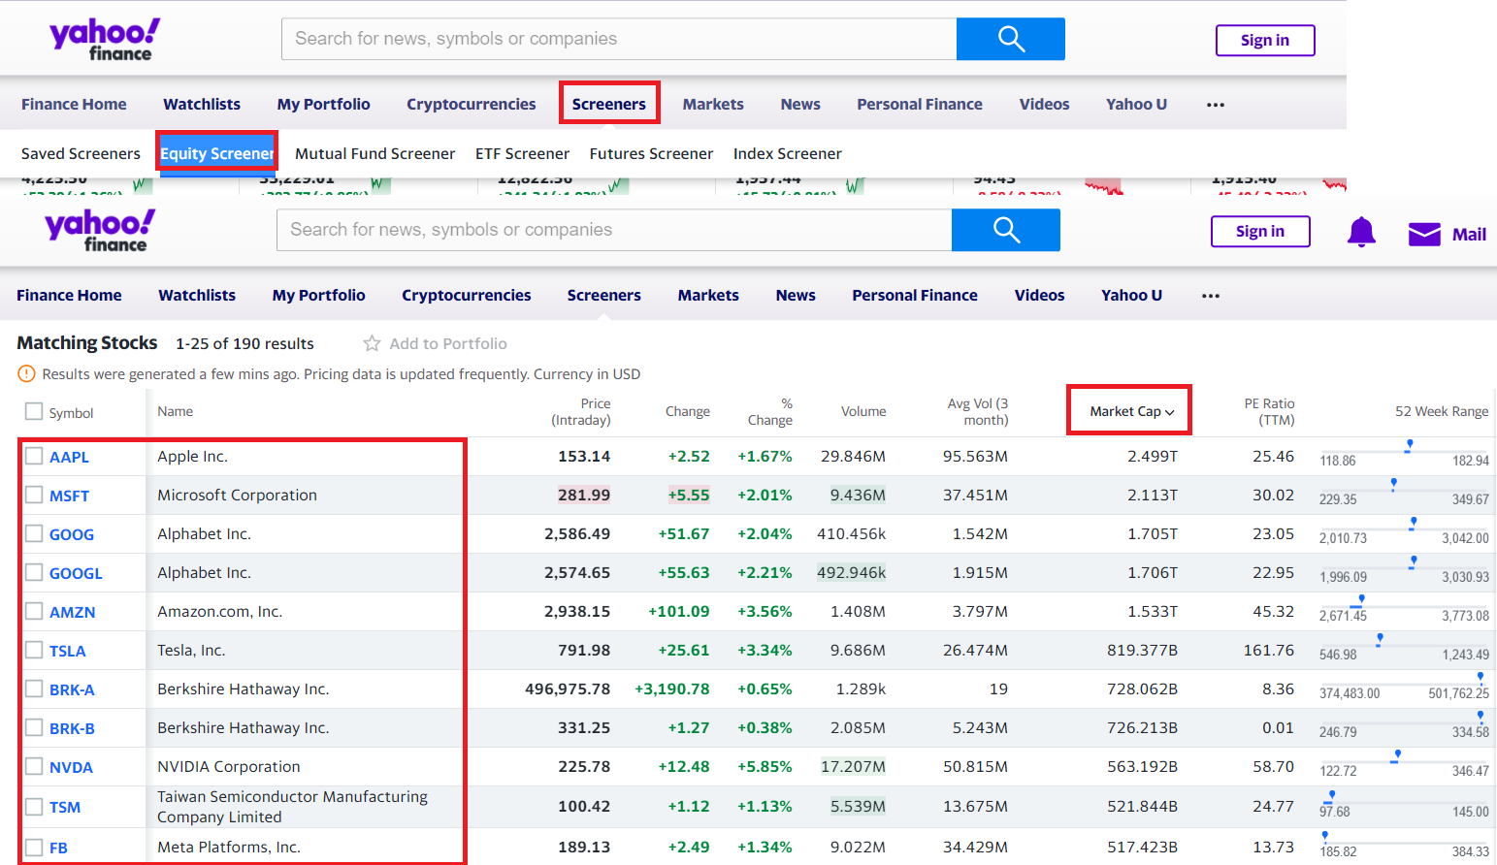1497x865 pixels.
Task: Open Mail via the envelope icon
Action: click(1424, 234)
